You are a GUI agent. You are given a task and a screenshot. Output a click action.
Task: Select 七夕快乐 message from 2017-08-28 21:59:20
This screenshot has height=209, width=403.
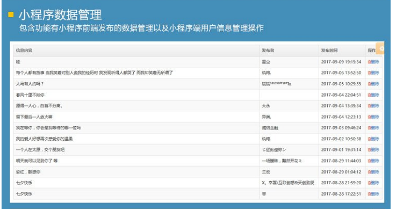(24, 183)
